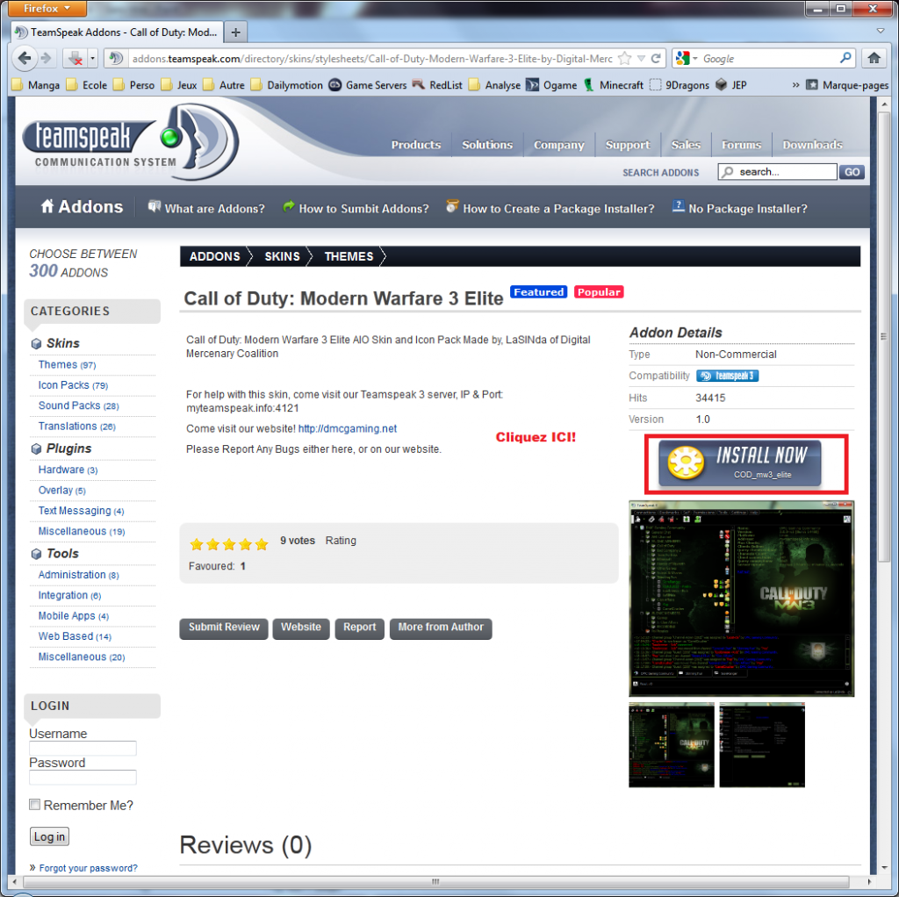This screenshot has width=899, height=897.
Task: Open the Ecole bookmarks folder
Action: click(x=87, y=85)
